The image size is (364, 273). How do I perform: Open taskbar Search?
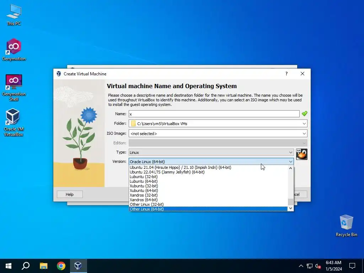point(26,266)
